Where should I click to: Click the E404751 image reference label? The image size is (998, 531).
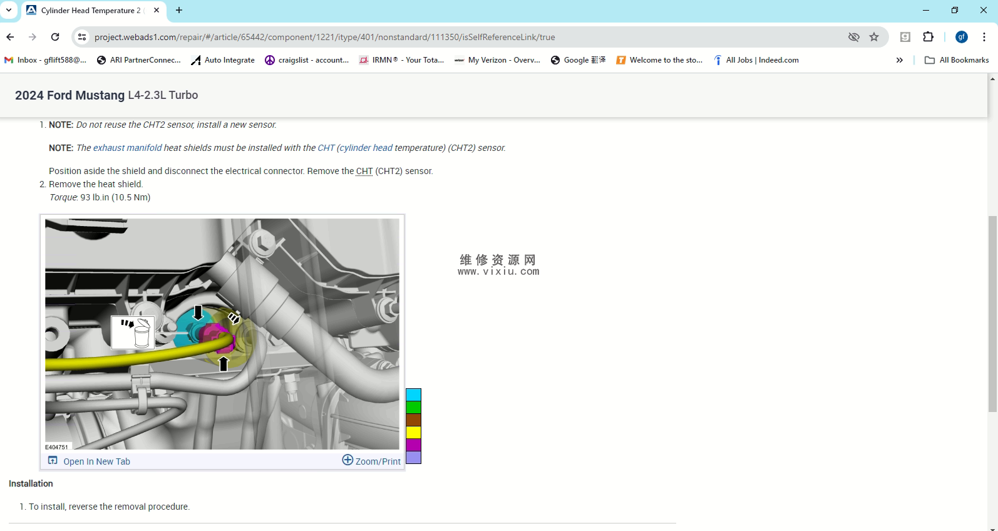(x=56, y=447)
